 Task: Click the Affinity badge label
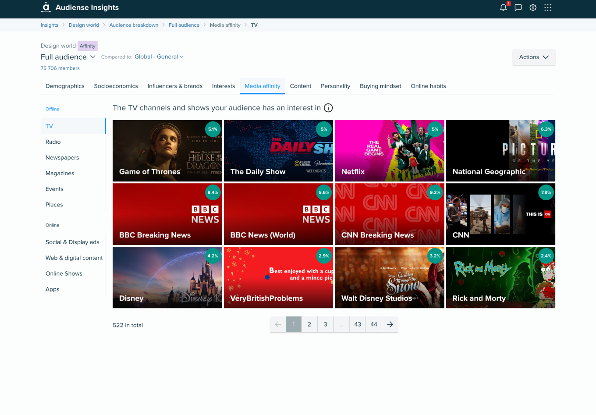88,46
